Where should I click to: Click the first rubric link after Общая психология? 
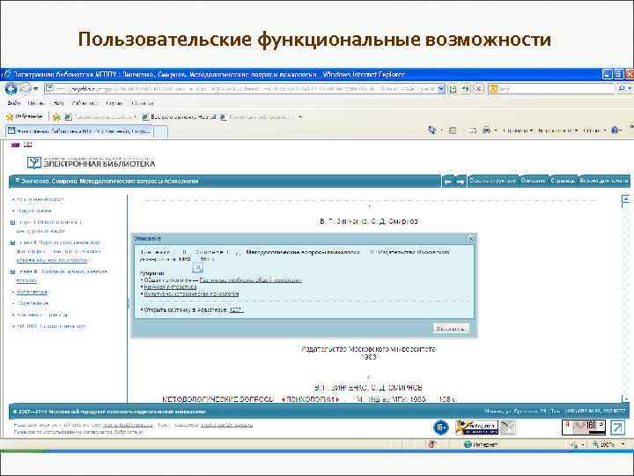[x=251, y=280]
